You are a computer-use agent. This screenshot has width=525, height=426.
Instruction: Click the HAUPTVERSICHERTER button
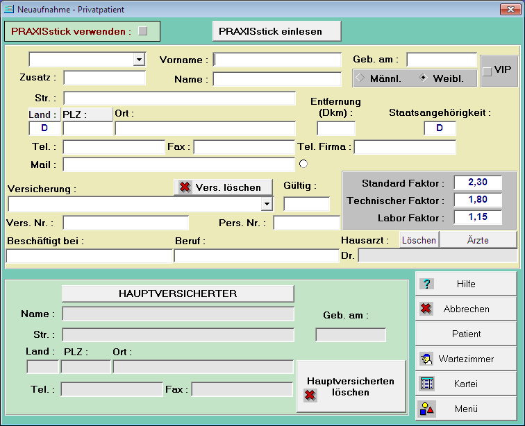[178, 293]
